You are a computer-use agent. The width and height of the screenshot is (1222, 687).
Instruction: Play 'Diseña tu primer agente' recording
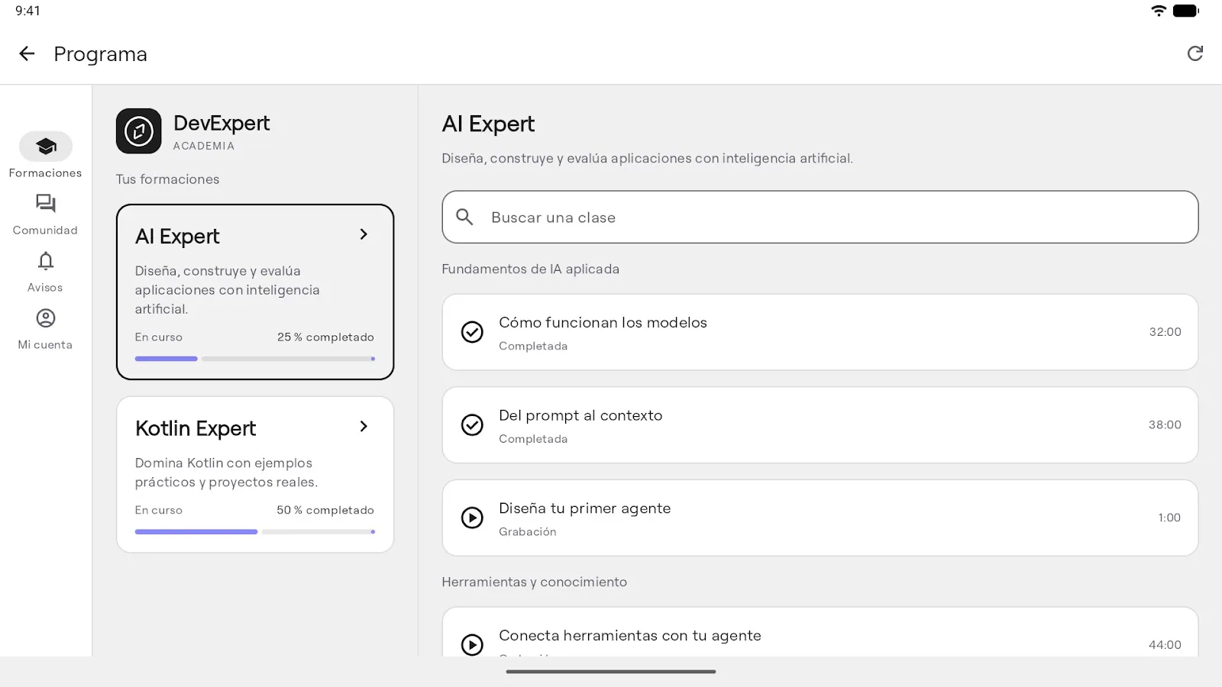tap(472, 518)
